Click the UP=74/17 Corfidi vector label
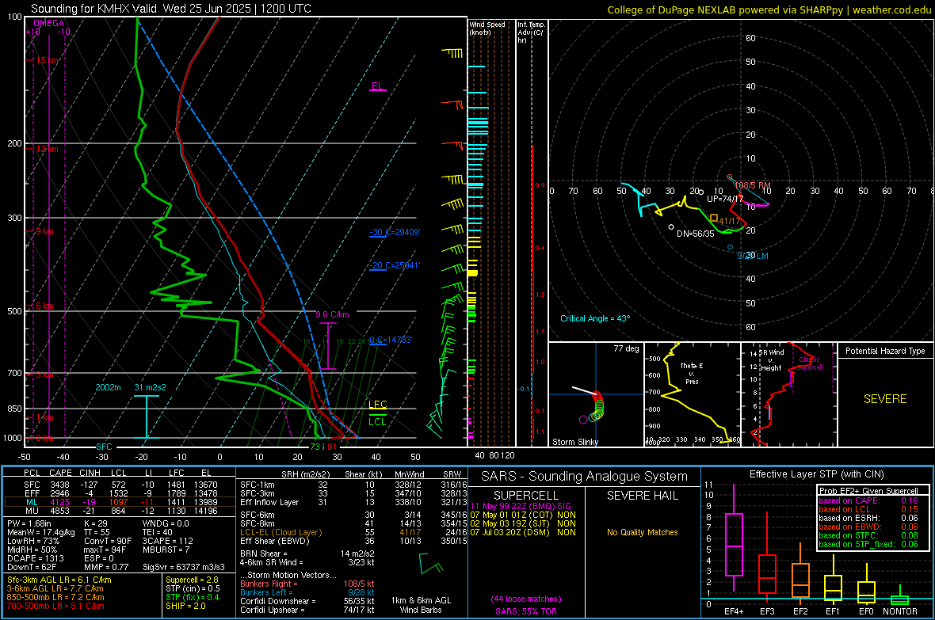This screenshot has height=620, width=935. click(x=725, y=199)
